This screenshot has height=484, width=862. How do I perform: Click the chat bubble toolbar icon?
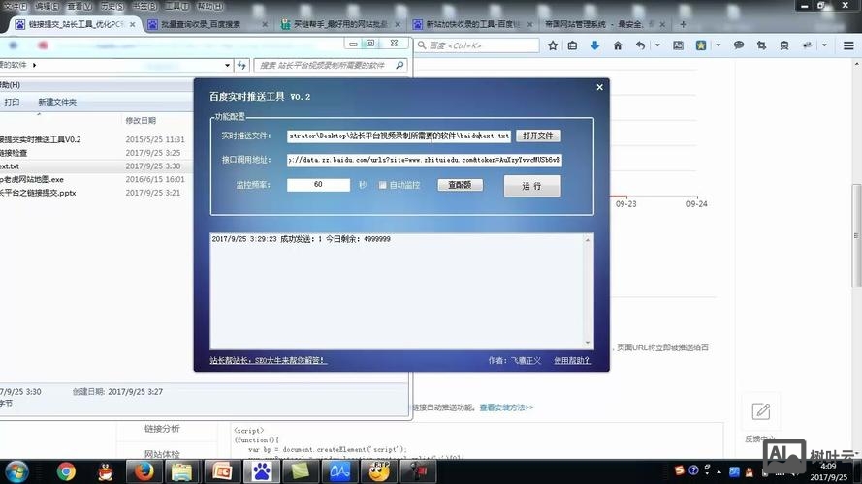coord(739,45)
